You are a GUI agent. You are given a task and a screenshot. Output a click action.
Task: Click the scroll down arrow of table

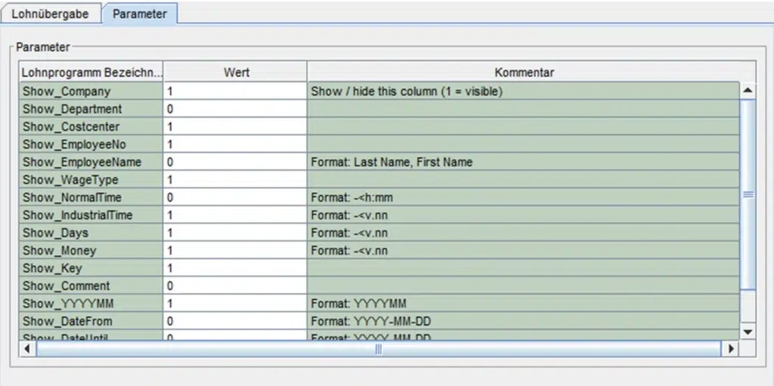pyautogui.click(x=748, y=332)
